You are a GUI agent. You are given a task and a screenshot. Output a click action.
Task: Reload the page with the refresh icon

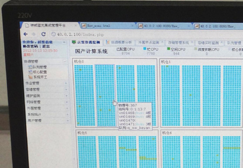click(x=43, y=34)
